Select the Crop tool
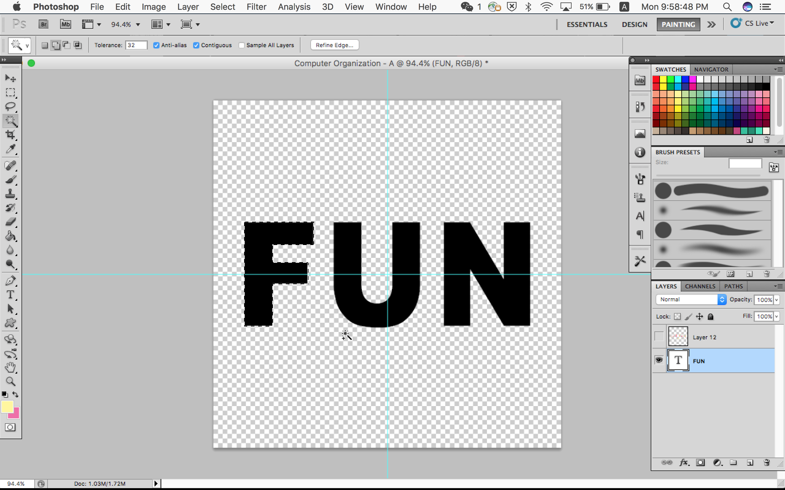Viewport: 785px width, 490px height. pos(10,134)
